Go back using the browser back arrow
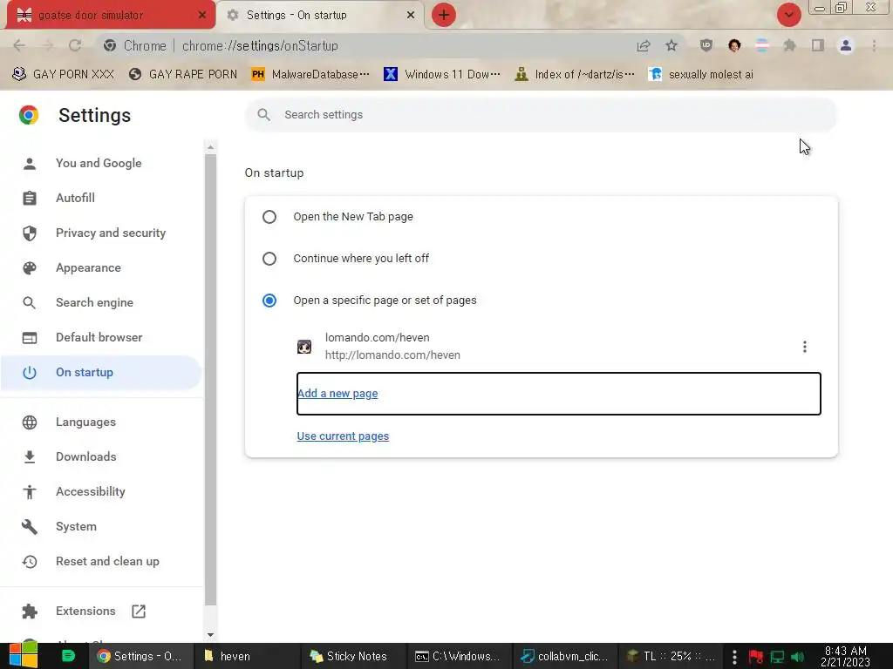Image resolution: width=893 pixels, height=669 pixels. (19, 45)
